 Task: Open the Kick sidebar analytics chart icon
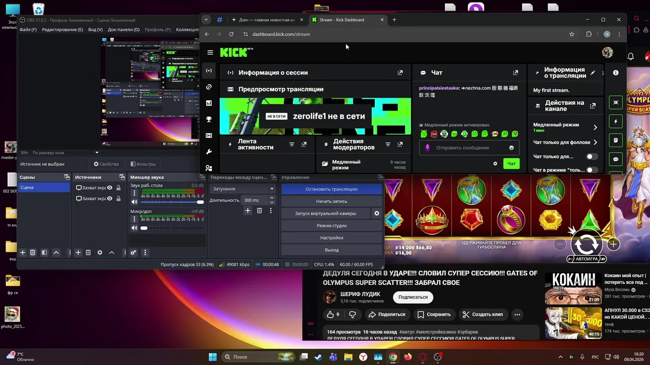[209, 103]
